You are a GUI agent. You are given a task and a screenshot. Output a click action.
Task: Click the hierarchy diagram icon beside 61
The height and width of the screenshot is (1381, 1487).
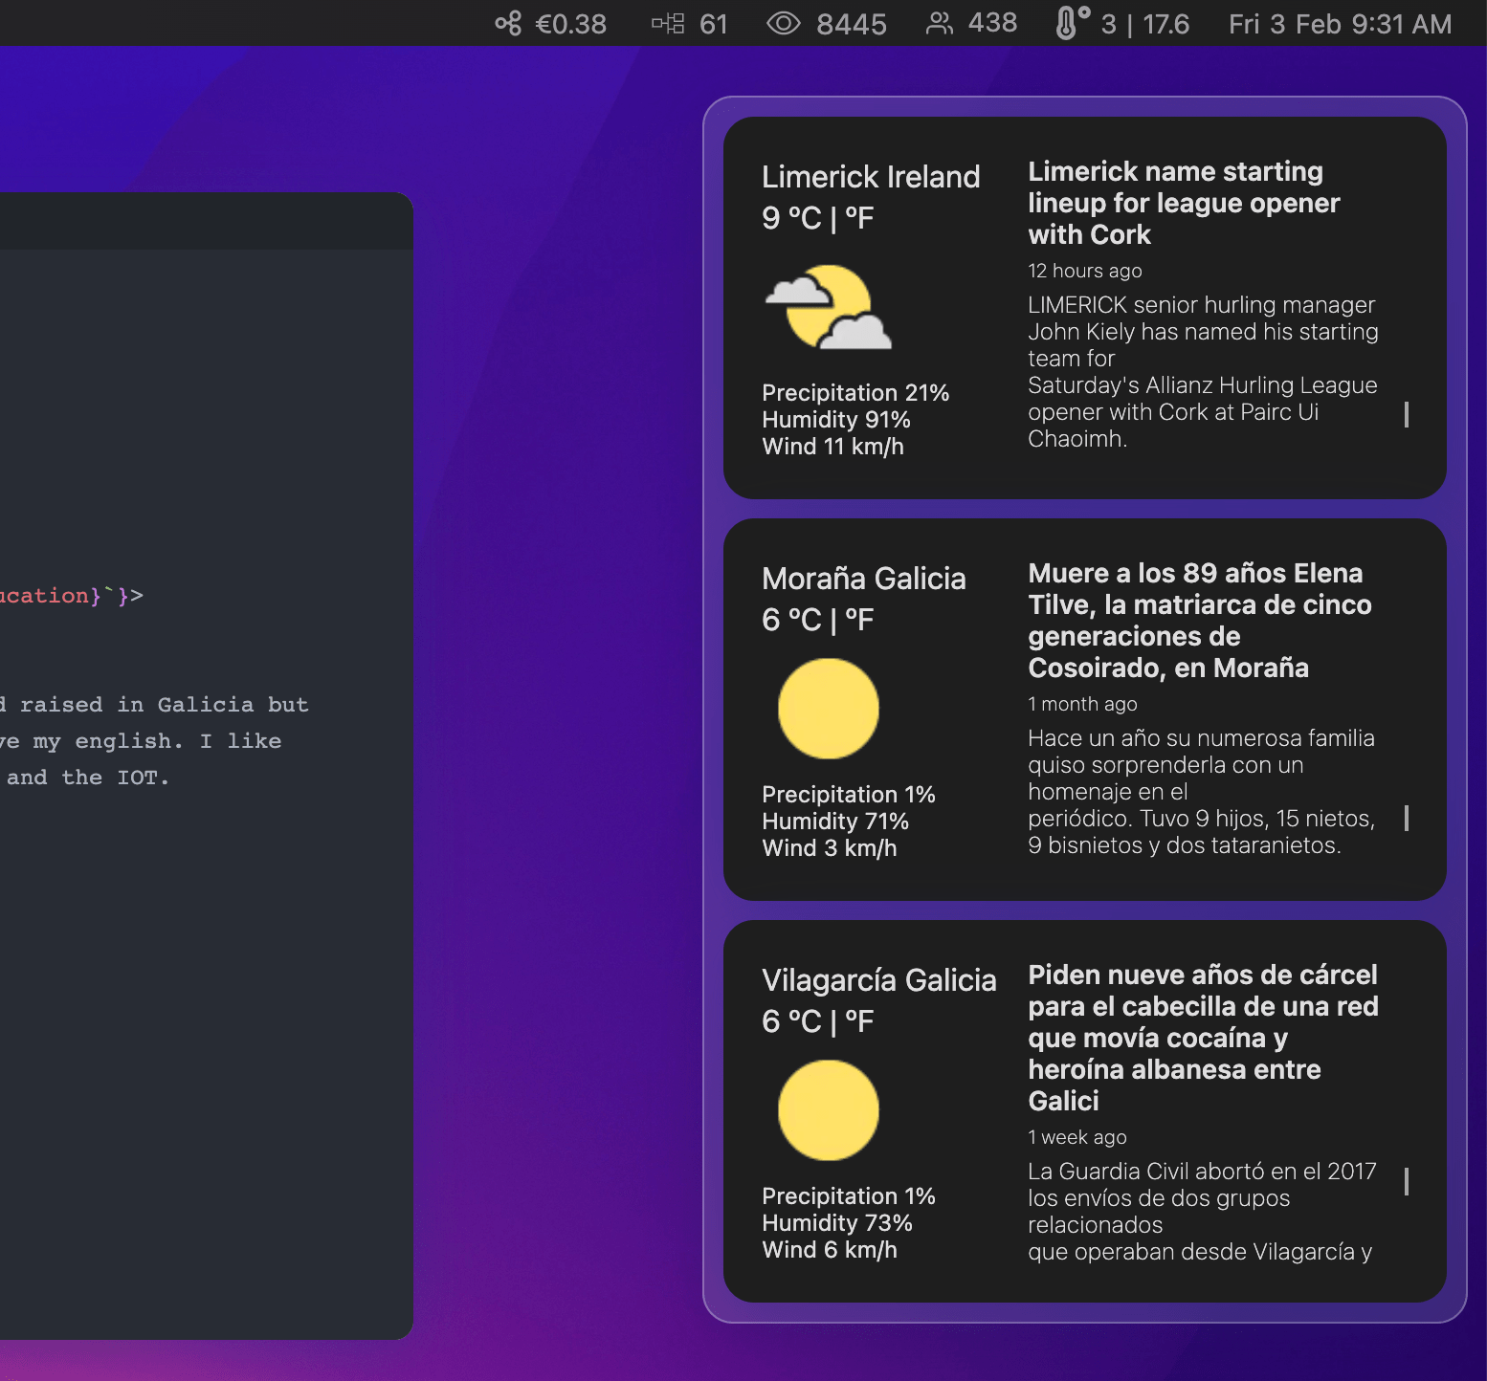[x=668, y=23]
